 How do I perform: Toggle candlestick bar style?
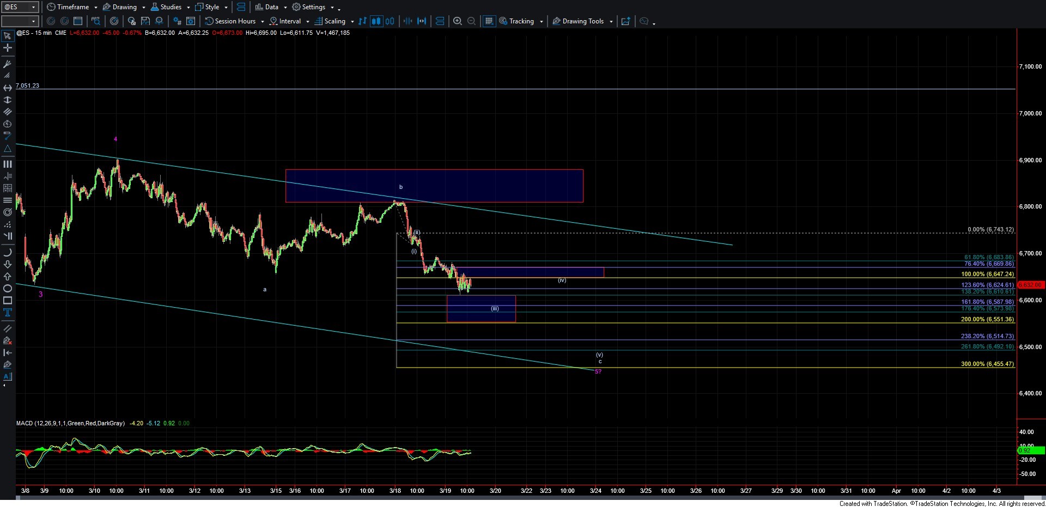click(x=376, y=21)
